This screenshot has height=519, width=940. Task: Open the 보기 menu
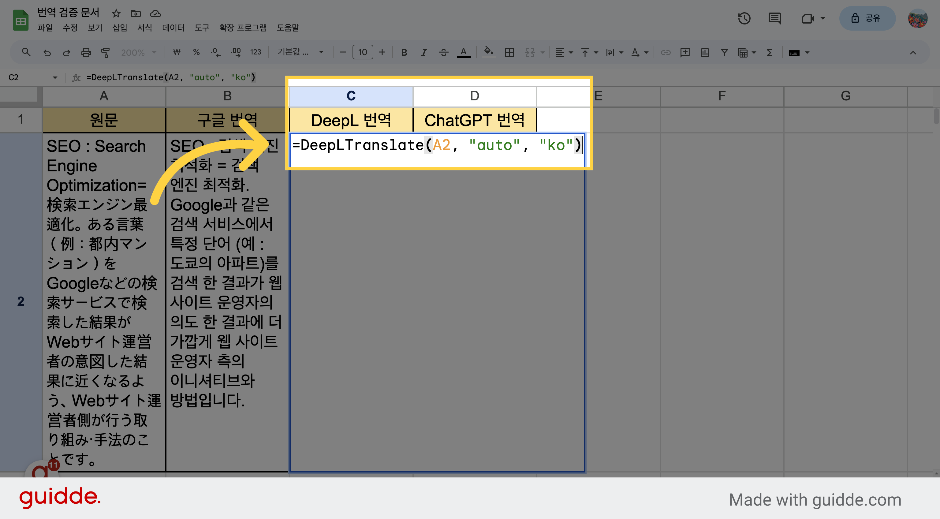tap(95, 28)
